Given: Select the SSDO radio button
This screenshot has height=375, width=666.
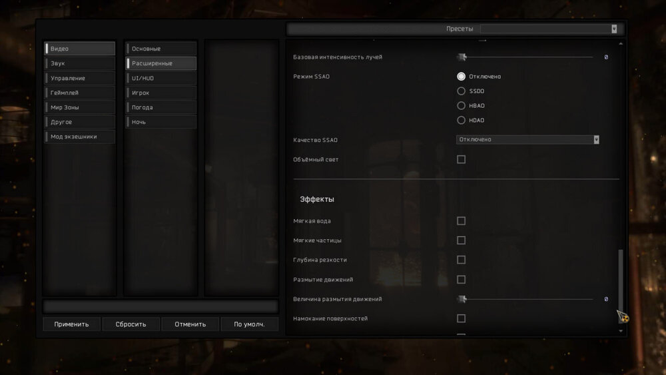Looking at the screenshot, I should (461, 91).
